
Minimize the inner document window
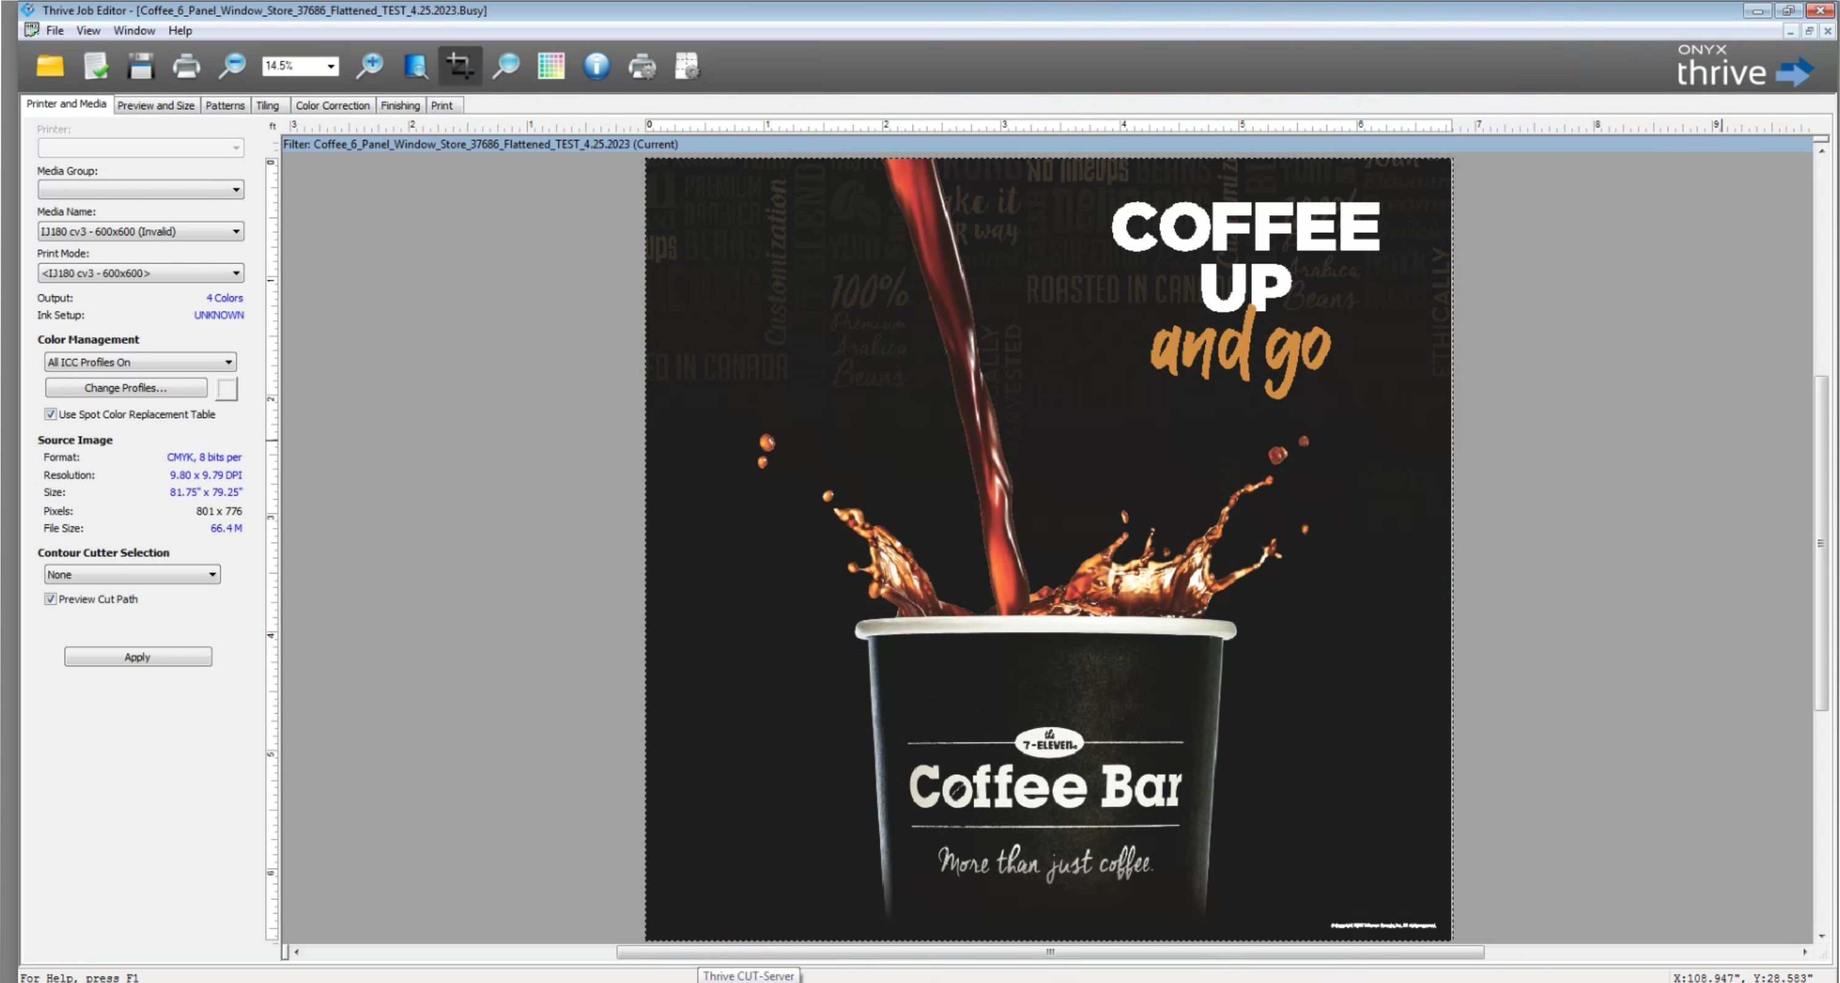click(1791, 31)
